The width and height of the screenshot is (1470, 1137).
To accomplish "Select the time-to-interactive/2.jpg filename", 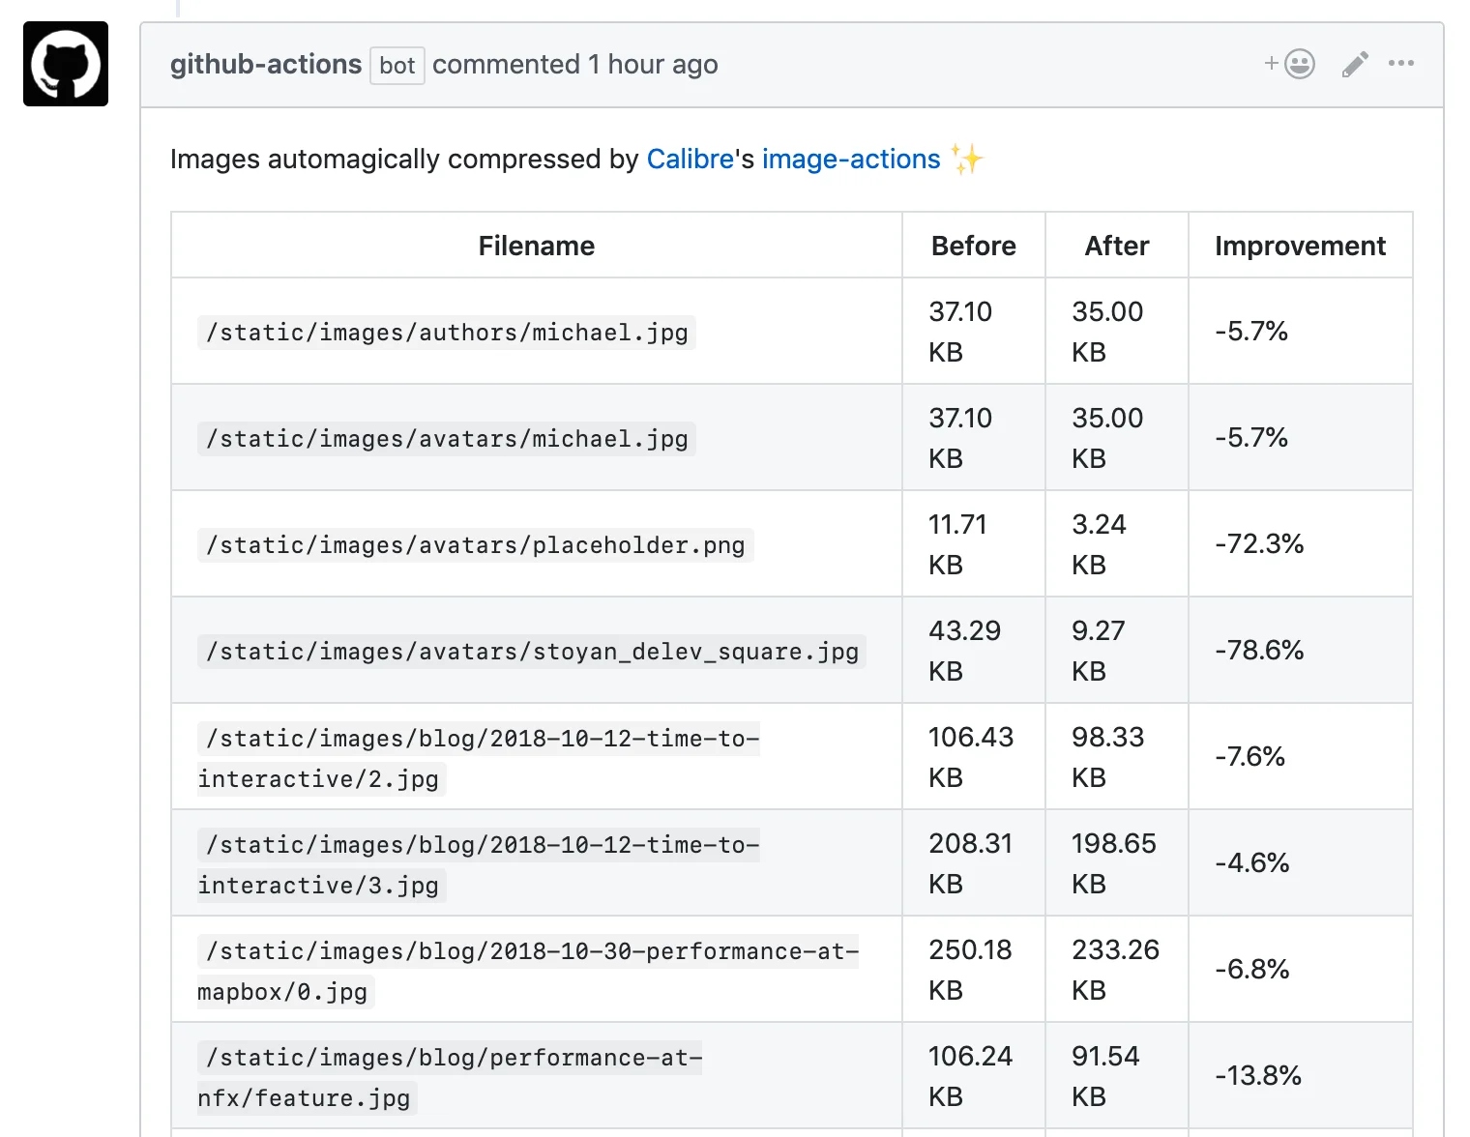I will pos(479,758).
